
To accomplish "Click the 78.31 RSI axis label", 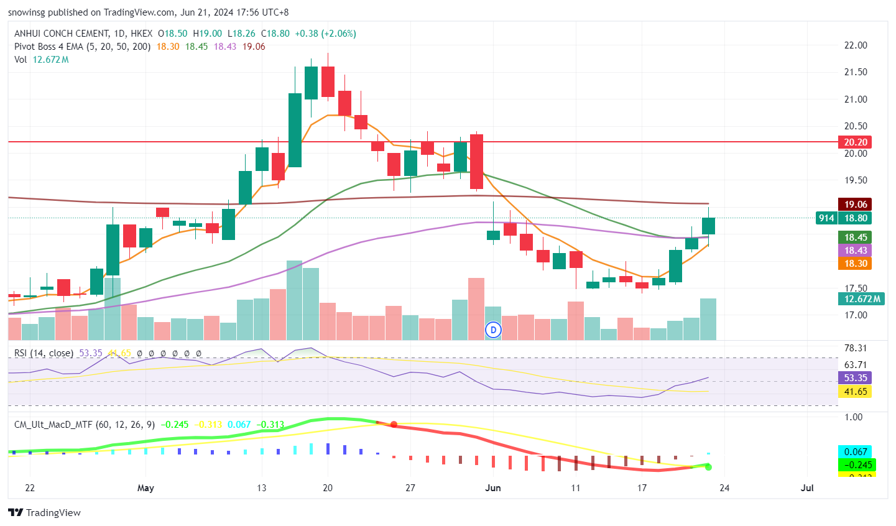I will 856,348.
